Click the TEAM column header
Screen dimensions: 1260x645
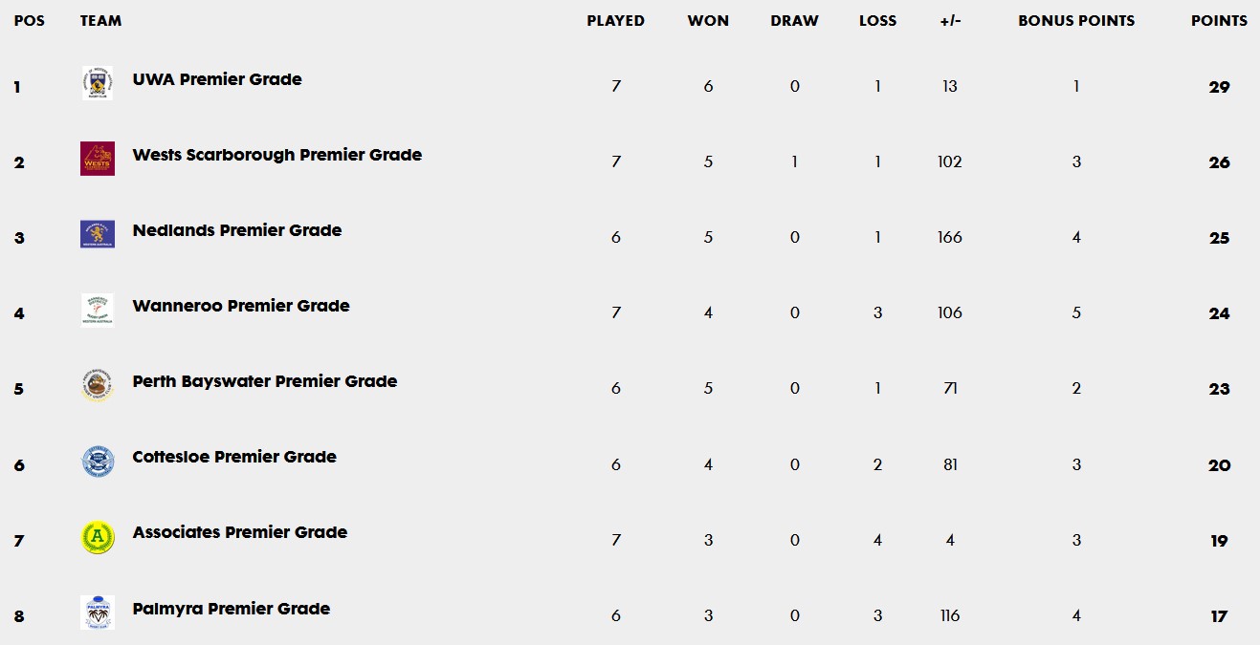tap(100, 20)
